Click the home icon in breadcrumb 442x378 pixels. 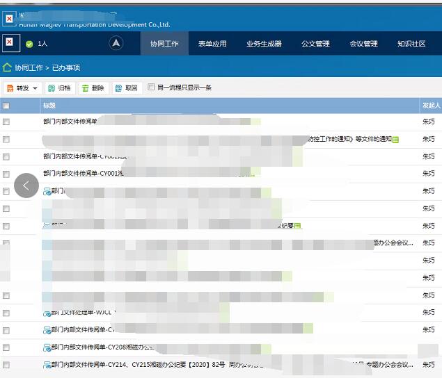[7, 67]
